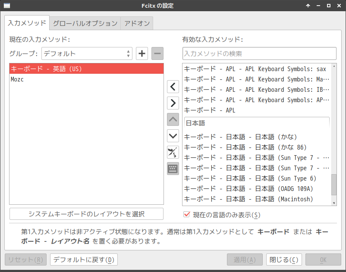346x272 pixels.
Task: Open input method configure tools icon
Action: click(173, 152)
